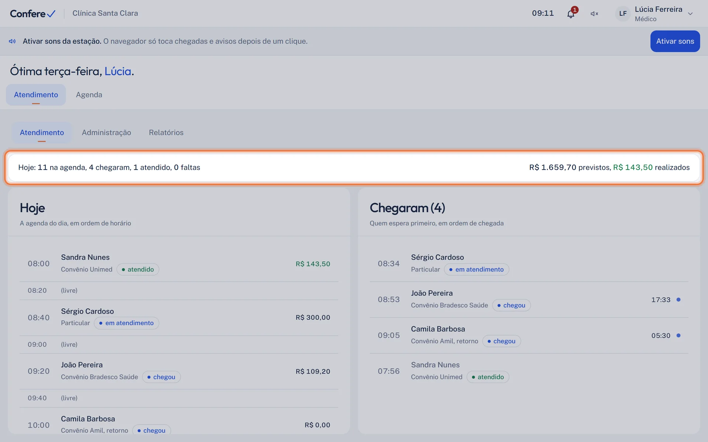
Task: Click the free 09:40 slot
Action: (179, 398)
